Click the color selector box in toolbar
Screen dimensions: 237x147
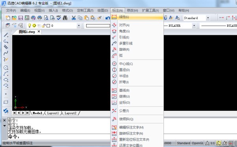(x=98, y=26)
